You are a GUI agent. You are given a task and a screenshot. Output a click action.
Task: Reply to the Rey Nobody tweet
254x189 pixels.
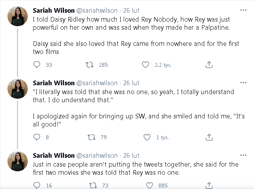tap(37, 65)
